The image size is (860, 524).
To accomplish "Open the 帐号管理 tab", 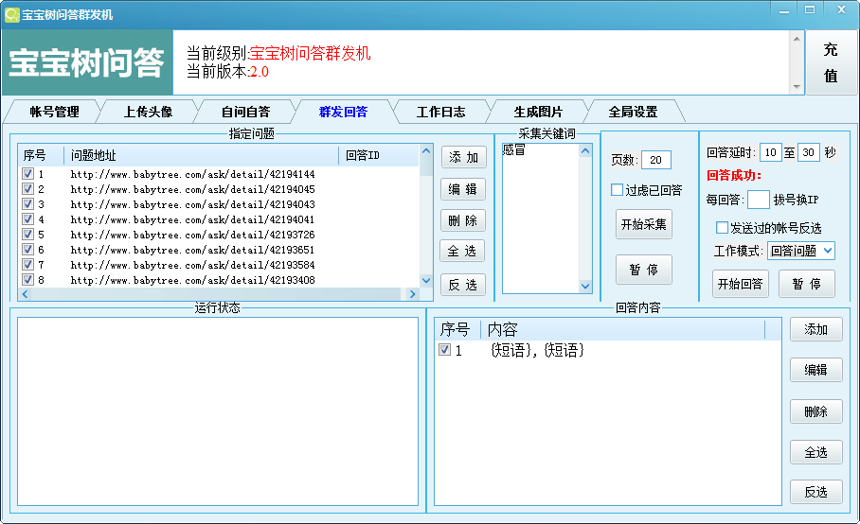I will click(x=54, y=112).
